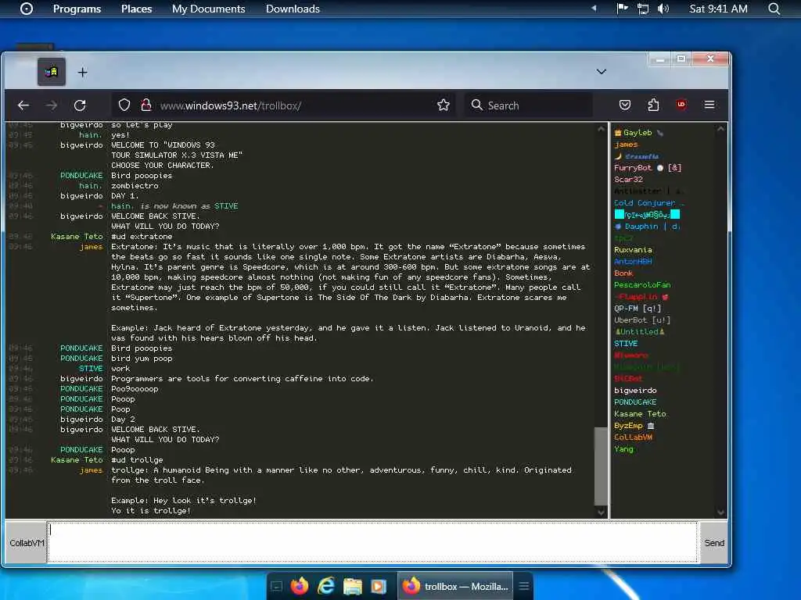Viewport: 801px width, 600px height.
Task: Select user FurryBot in user list
Action: (647, 168)
